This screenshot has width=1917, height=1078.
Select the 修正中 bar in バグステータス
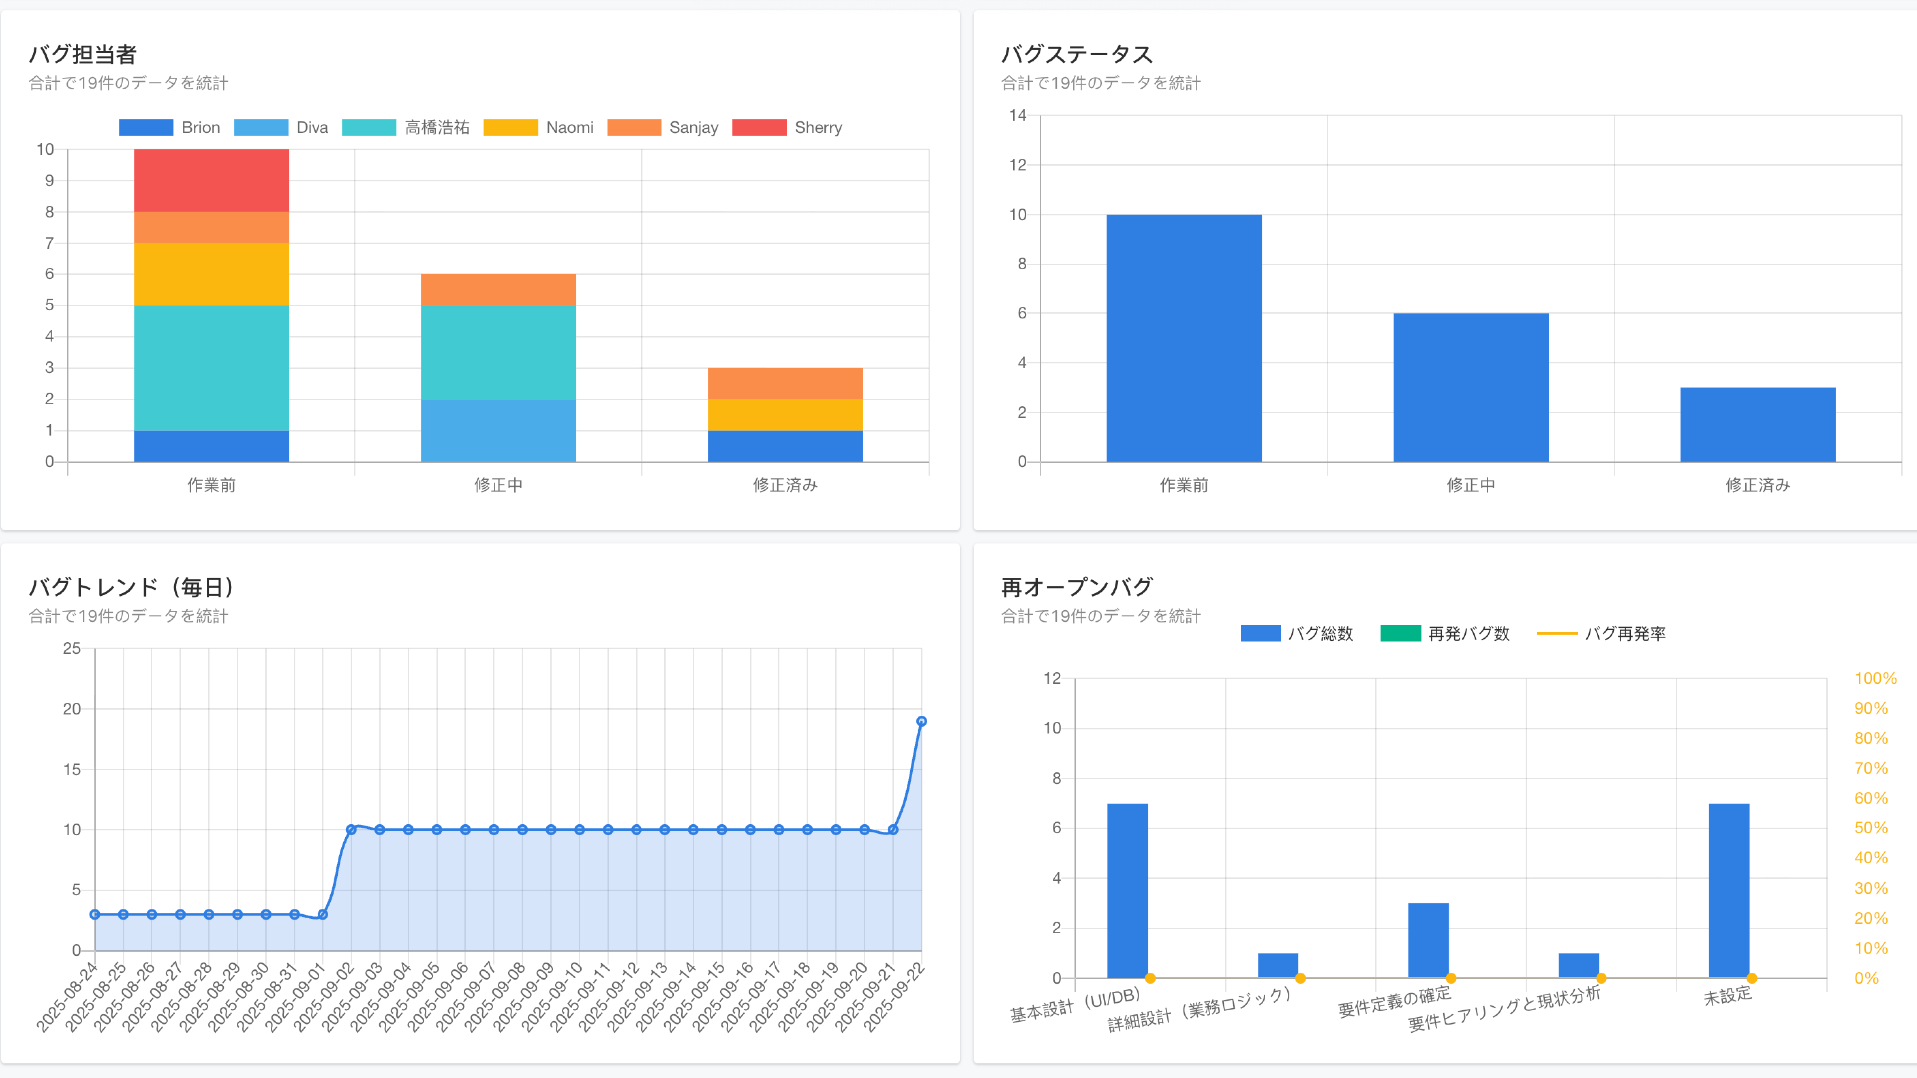tap(1471, 394)
